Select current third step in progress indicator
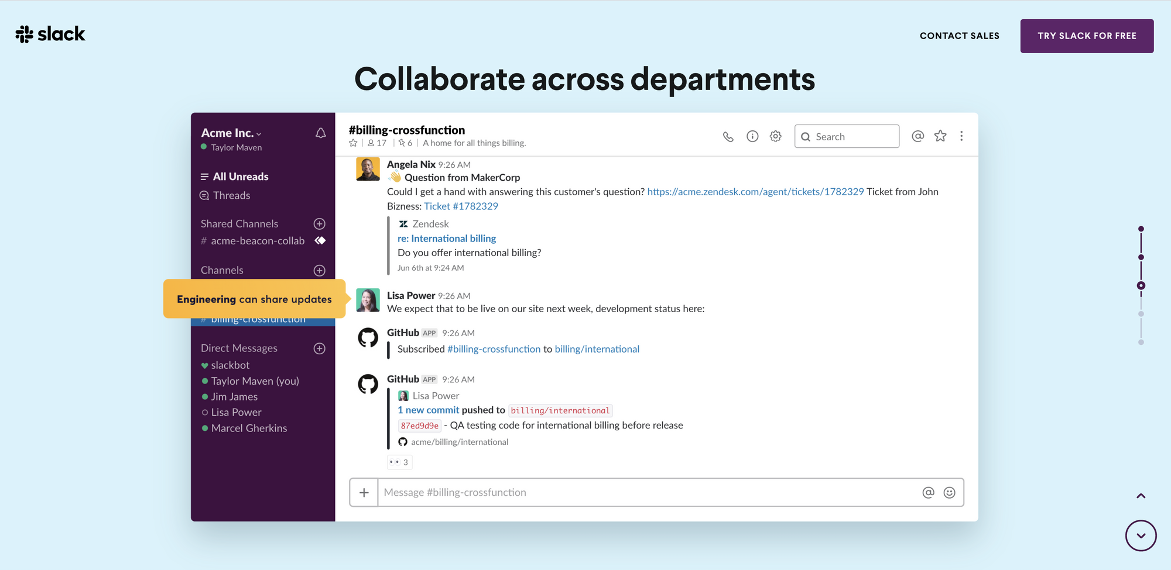The height and width of the screenshot is (570, 1171). pos(1141,286)
